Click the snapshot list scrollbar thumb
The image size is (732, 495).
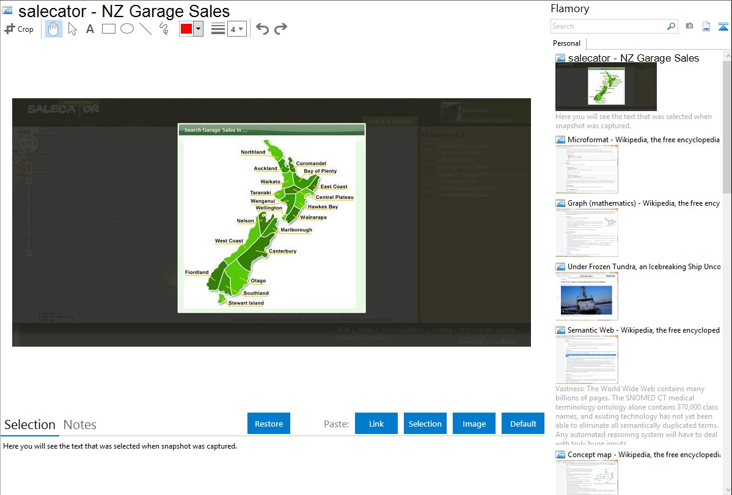pyautogui.click(x=727, y=126)
